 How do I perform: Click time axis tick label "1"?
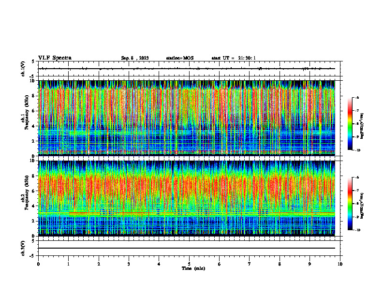tap(68, 264)
